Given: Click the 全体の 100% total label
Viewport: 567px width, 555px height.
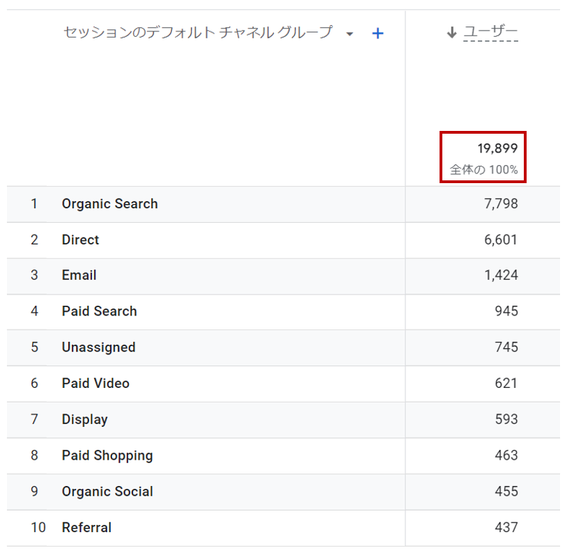Looking at the screenshot, I should [x=484, y=170].
